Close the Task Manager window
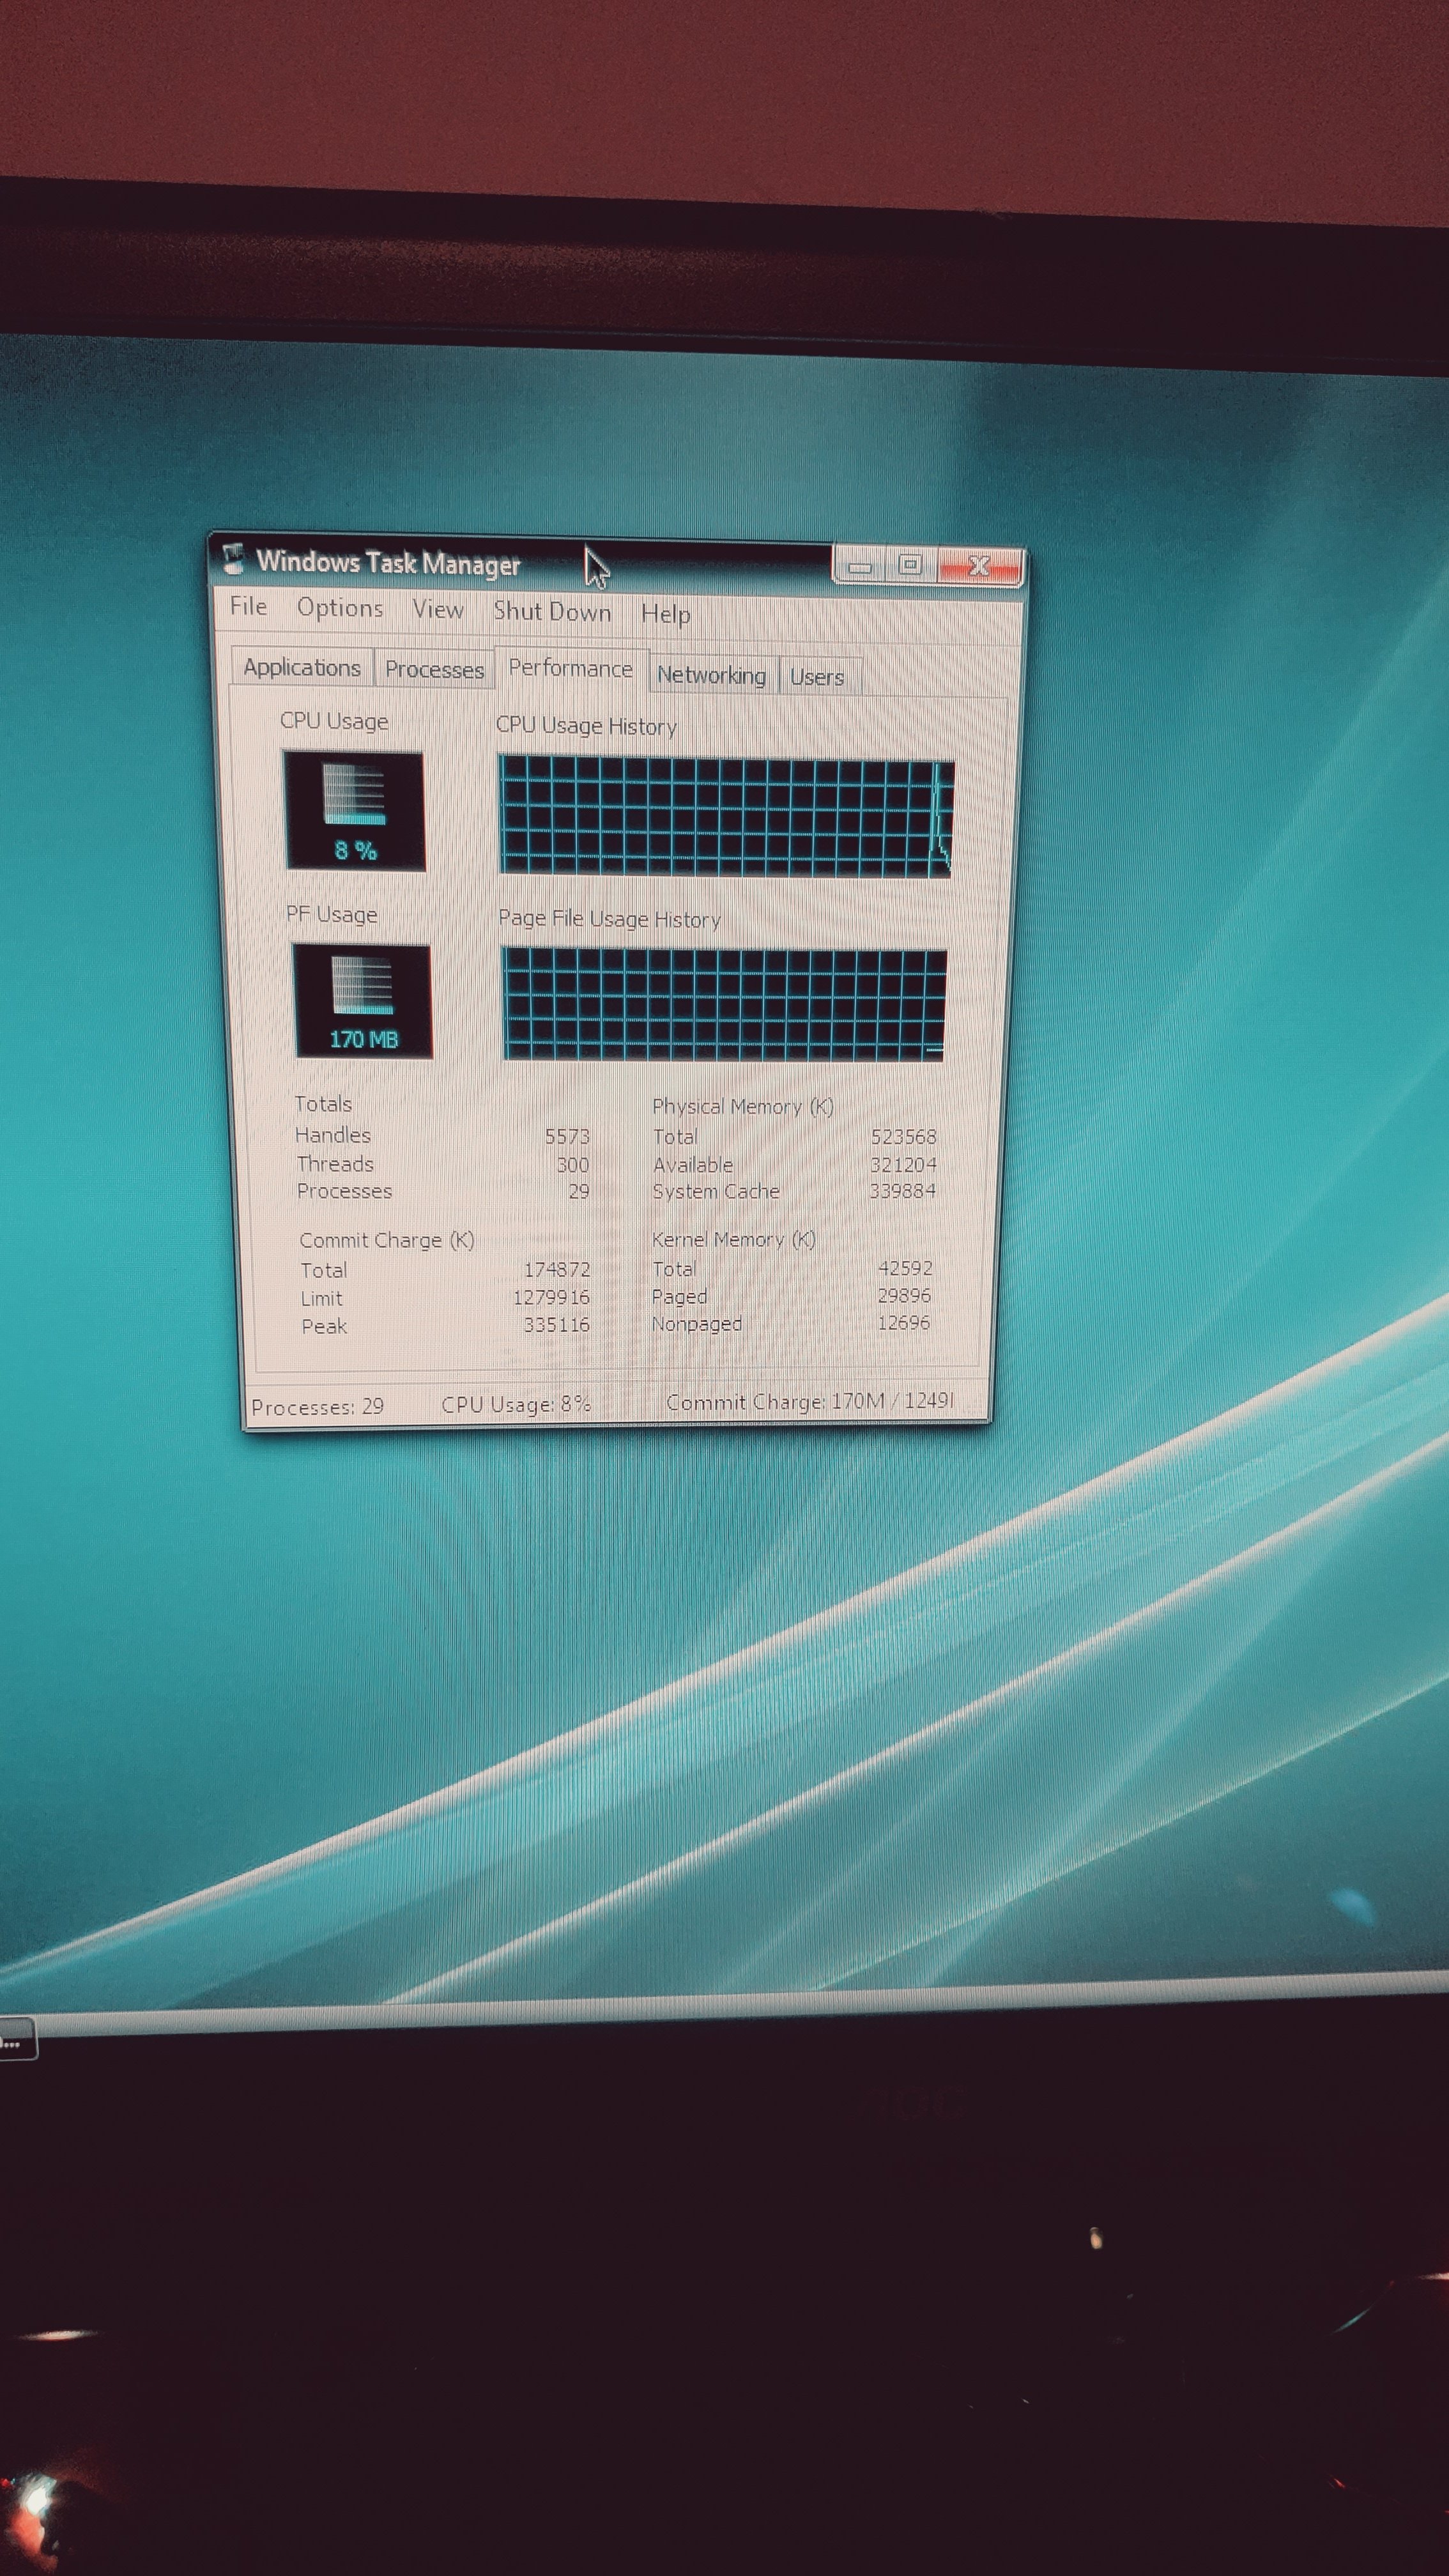The height and width of the screenshot is (2576, 1449). click(980, 567)
